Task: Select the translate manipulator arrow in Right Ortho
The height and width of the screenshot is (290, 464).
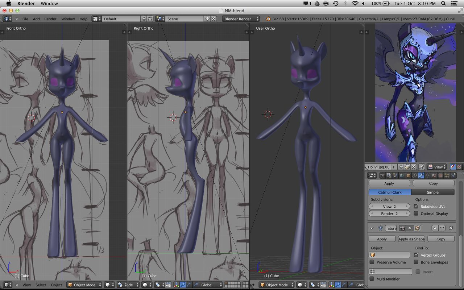Action: click(x=183, y=285)
